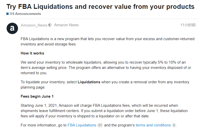Click the moderator shield icon beside Amazon_News

coord(50,25)
